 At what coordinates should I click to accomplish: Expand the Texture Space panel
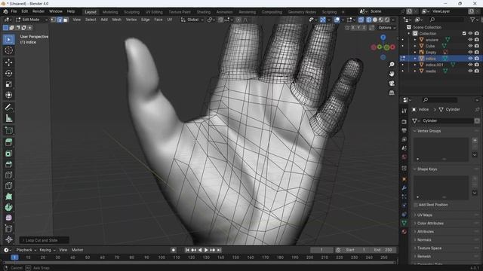tap(446, 248)
